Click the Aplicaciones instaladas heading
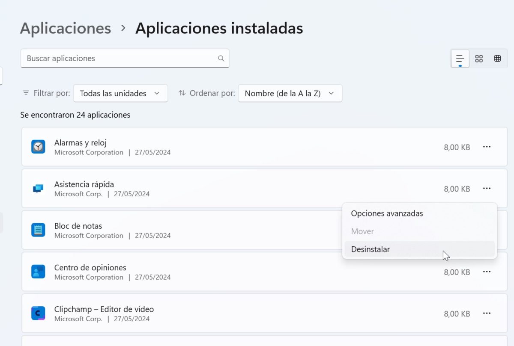The height and width of the screenshot is (346, 514). [219, 28]
